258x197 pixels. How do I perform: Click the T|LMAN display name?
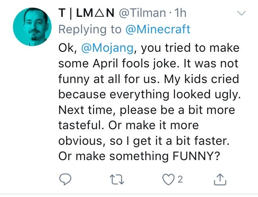tap(86, 13)
